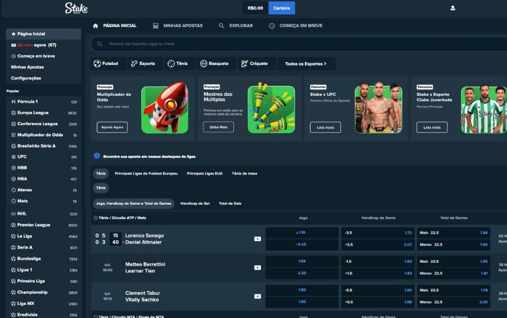The width and height of the screenshot is (507, 318).
Task: Click the Premier League sidebar icon
Action: pyautogui.click(x=14, y=225)
